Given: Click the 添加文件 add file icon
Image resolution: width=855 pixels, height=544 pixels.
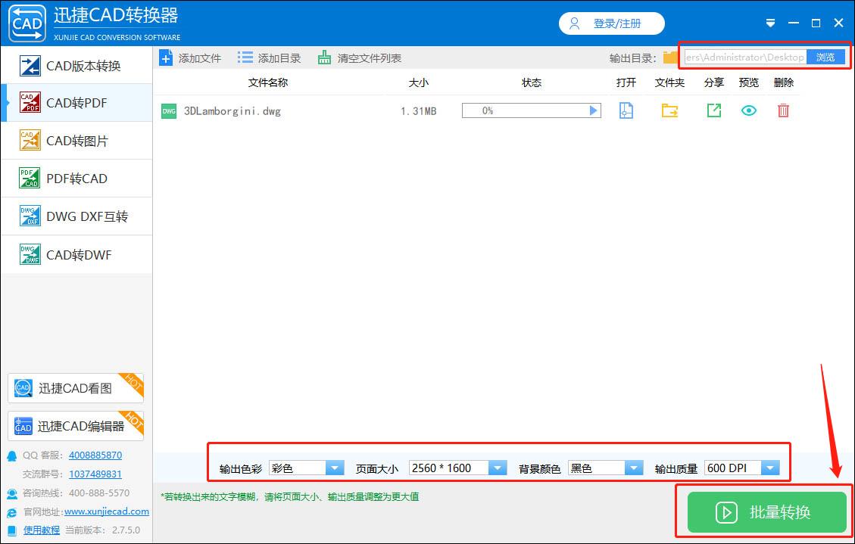Looking at the screenshot, I should coord(167,57).
